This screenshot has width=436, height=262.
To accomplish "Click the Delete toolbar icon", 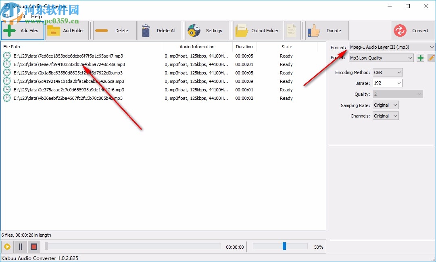I will [x=114, y=30].
